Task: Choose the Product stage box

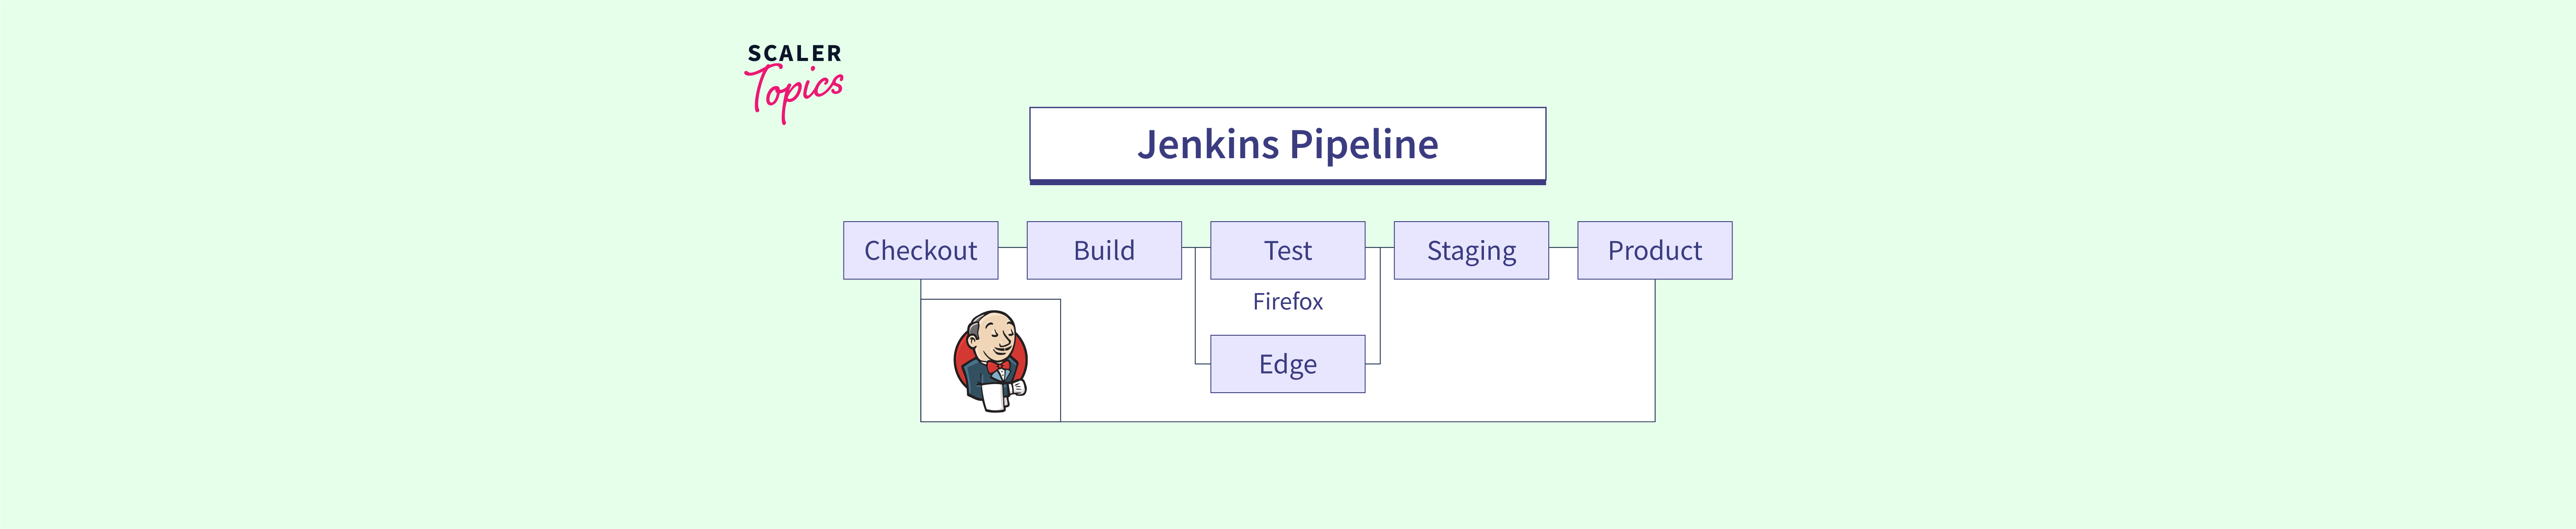Action: 1654,250
